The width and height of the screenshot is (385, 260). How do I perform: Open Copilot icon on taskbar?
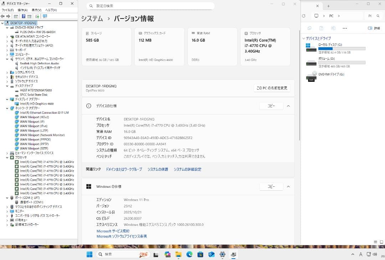[168, 255]
